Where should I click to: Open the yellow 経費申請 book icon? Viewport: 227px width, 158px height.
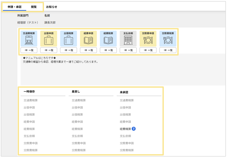[x=88, y=39]
